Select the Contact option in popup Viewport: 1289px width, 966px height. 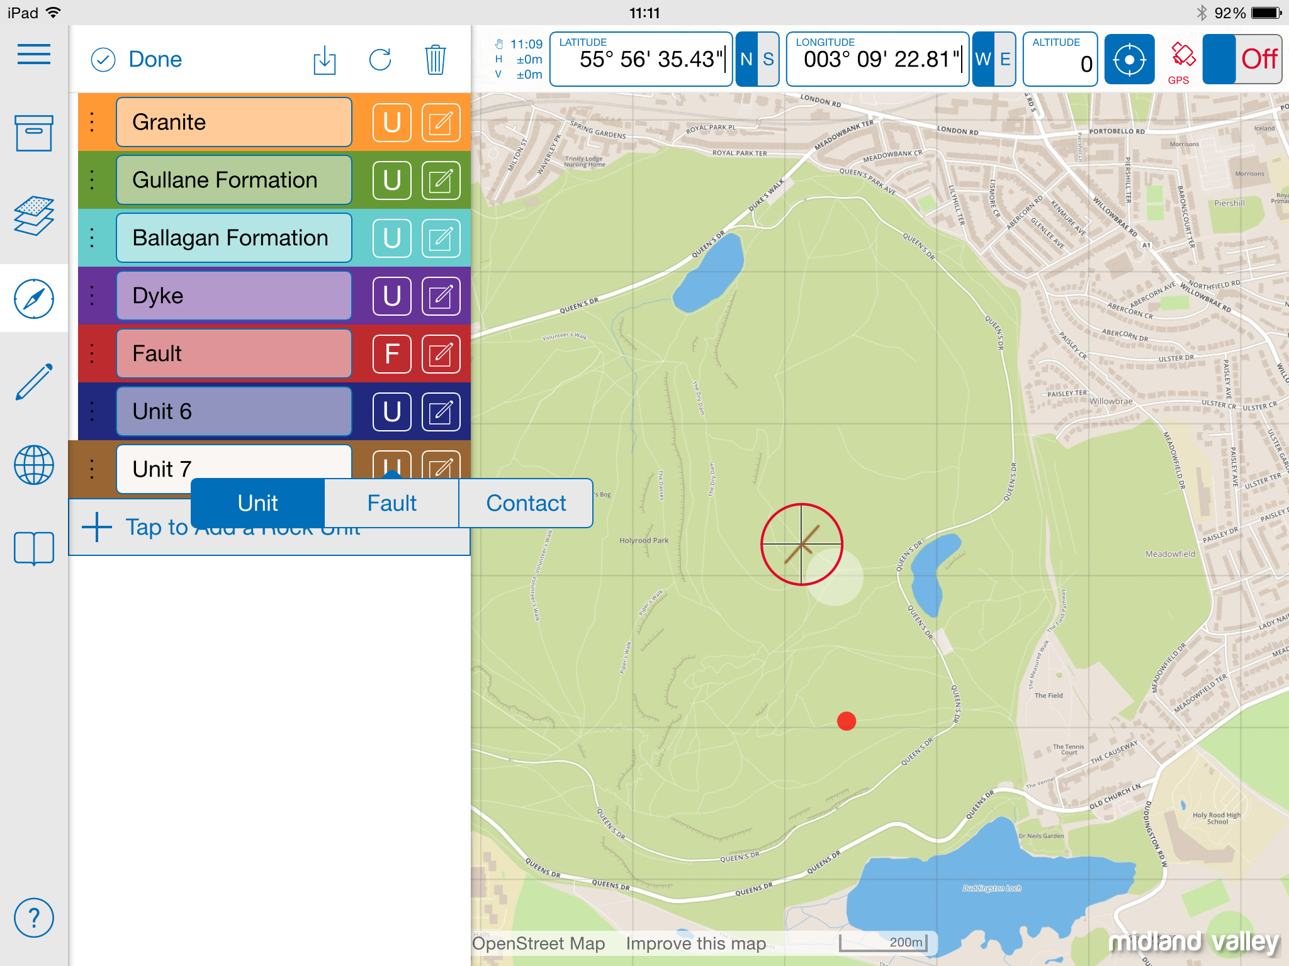[526, 503]
